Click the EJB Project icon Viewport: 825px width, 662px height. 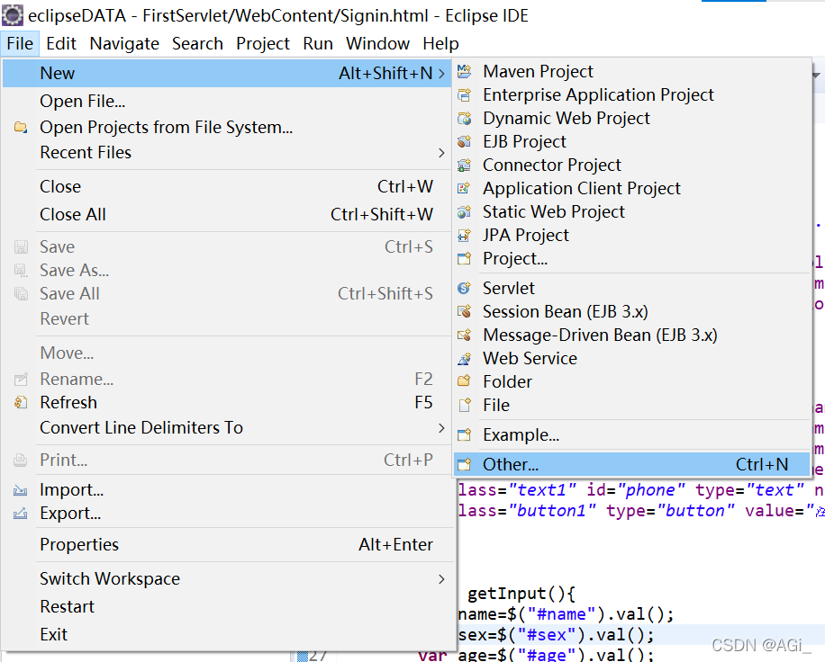coord(464,141)
